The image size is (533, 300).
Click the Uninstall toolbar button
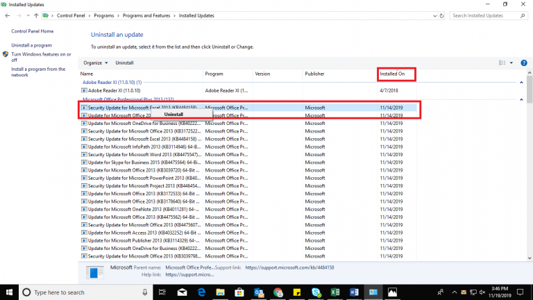124,62
